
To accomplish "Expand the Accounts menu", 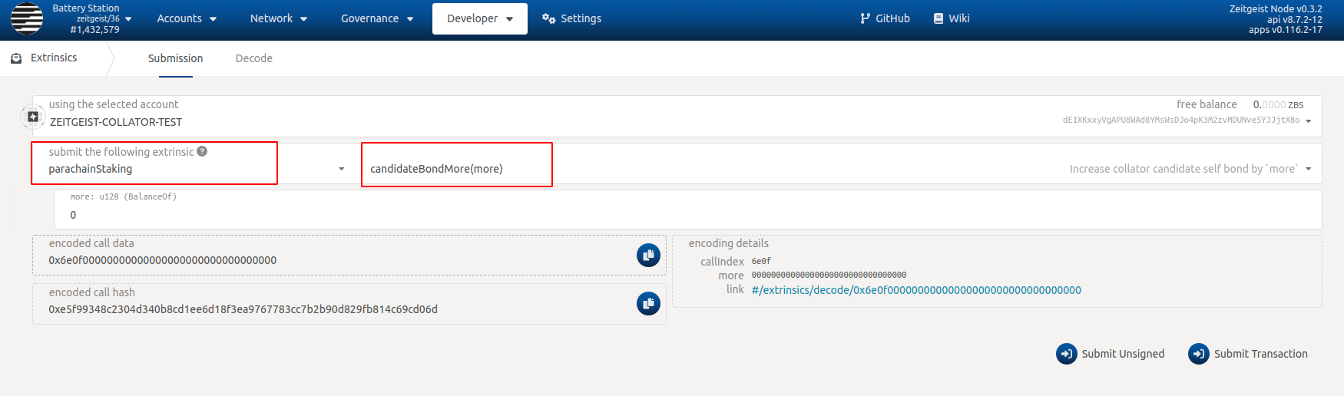I will [187, 18].
